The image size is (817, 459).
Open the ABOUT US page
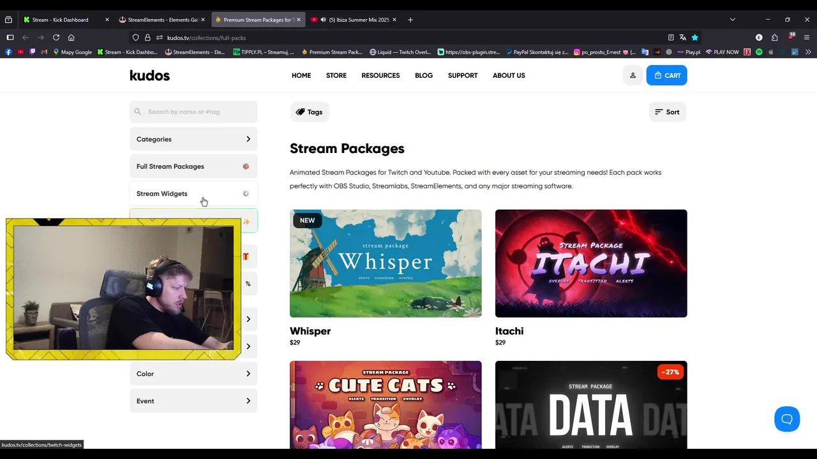point(509,75)
